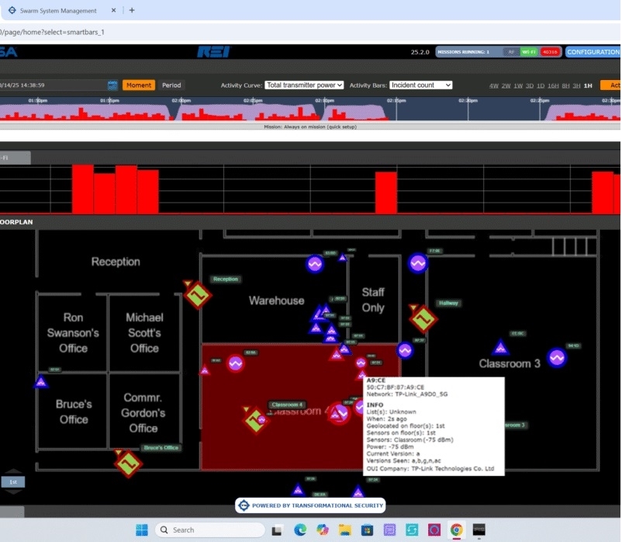Screen dimensions: 622x542
Task: Select the Hallway sensor icon
Action: click(423, 318)
